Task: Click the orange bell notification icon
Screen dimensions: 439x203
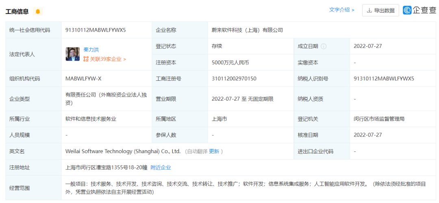Action: tap(38, 11)
